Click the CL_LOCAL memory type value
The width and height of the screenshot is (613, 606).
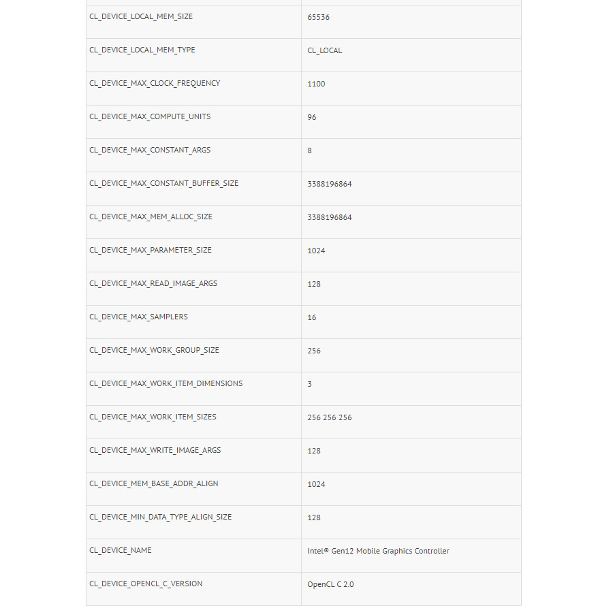pos(325,50)
